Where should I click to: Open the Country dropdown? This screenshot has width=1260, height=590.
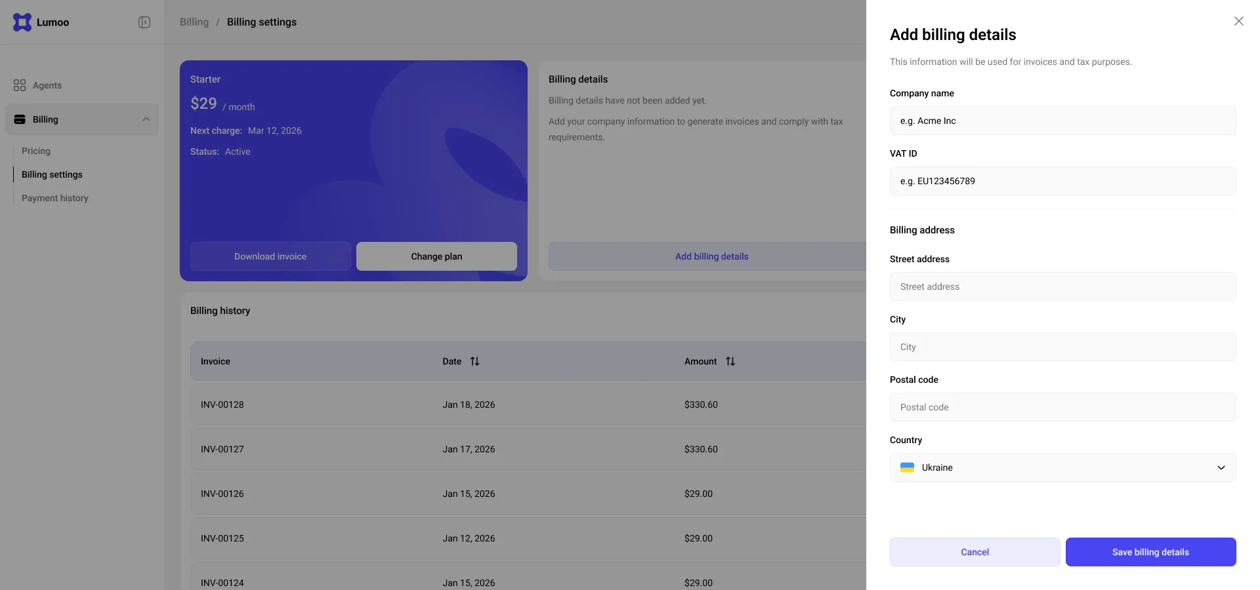(1063, 467)
